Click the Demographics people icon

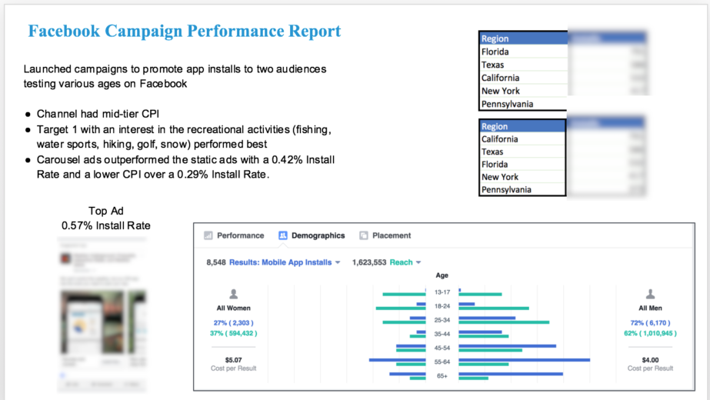tap(283, 235)
